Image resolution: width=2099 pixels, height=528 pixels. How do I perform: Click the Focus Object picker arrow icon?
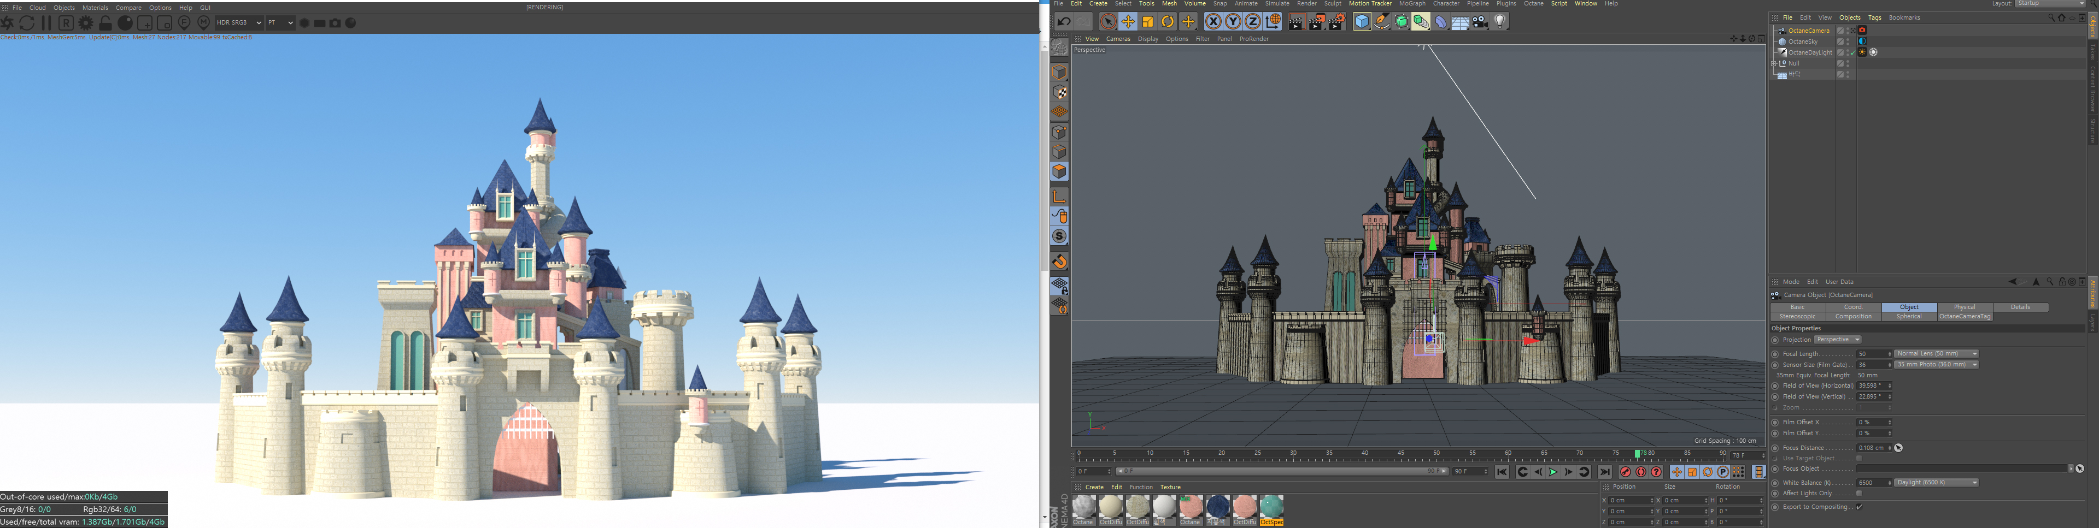tap(2079, 468)
